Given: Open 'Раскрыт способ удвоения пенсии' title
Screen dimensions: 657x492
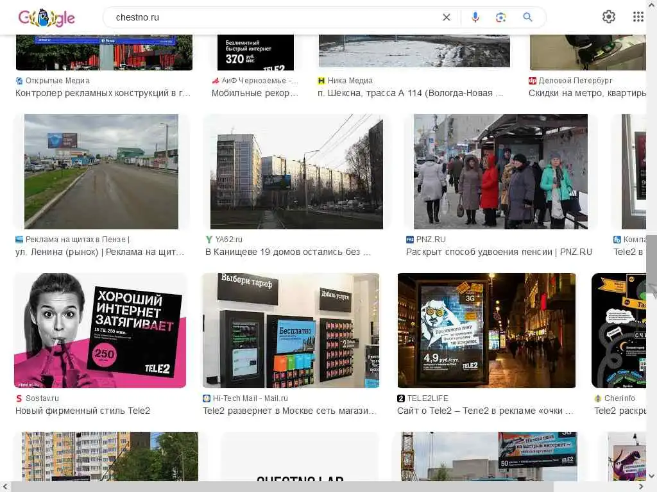Looking at the screenshot, I should pyautogui.click(x=499, y=252).
